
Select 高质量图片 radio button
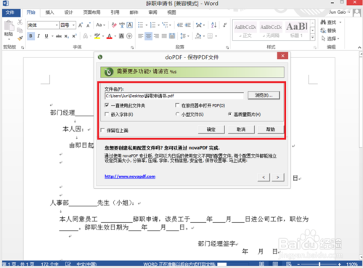click(229, 114)
